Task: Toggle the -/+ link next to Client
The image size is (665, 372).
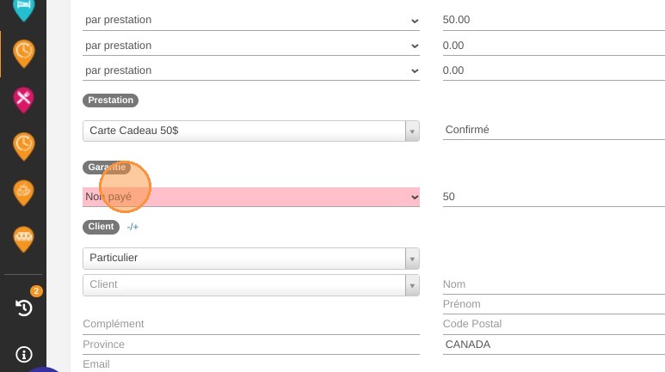Action: [x=132, y=227]
